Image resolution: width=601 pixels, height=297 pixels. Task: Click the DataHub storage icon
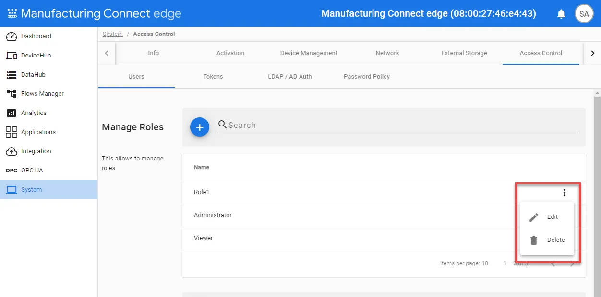click(x=12, y=75)
